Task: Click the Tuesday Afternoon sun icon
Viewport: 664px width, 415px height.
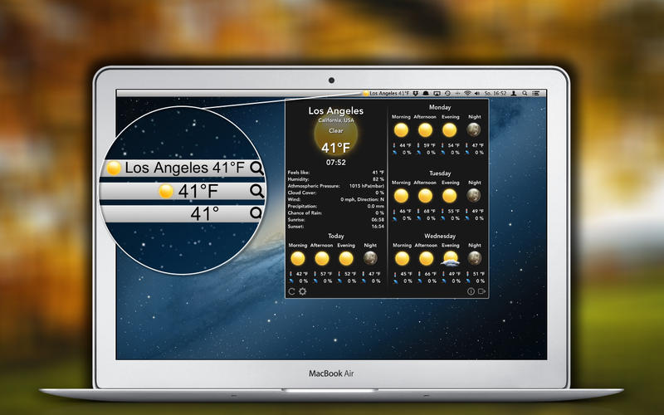Action: (425, 196)
